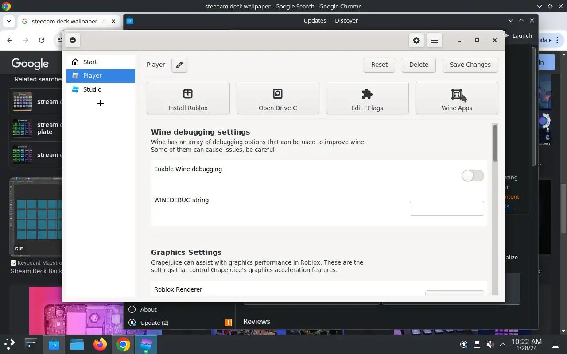Click the show desktop button
The image size is (567, 354).
click(x=555, y=344)
